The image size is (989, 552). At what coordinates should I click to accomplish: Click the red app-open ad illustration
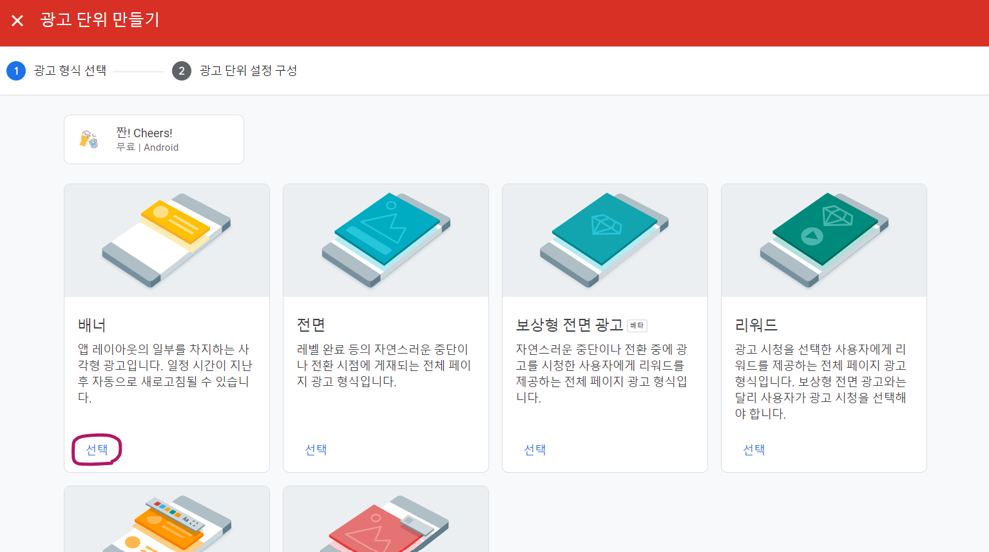[386, 519]
